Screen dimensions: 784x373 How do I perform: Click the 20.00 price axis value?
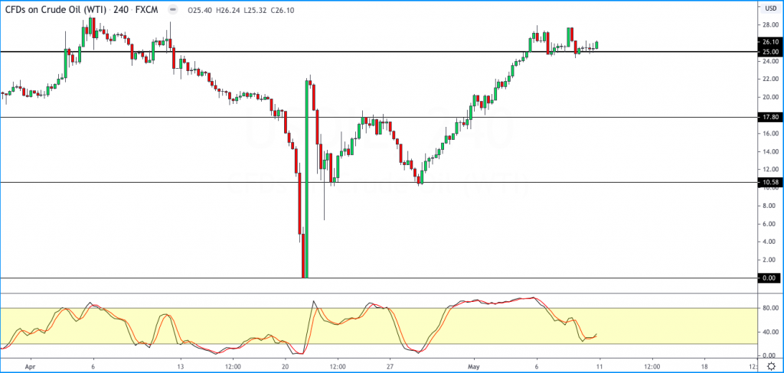point(770,97)
